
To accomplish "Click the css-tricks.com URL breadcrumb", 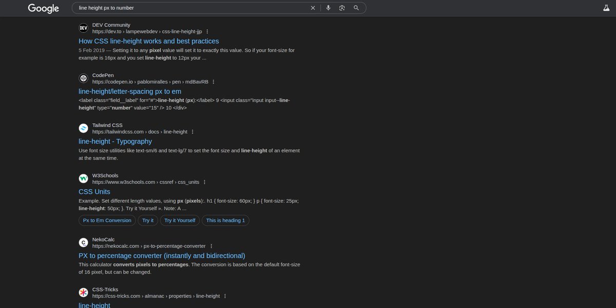I will coord(156,296).
